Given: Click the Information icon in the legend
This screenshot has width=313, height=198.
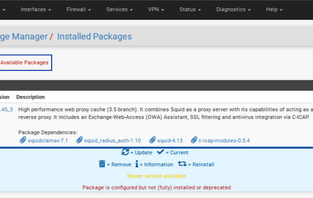Looking at the screenshot, I should click(x=137, y=164).
